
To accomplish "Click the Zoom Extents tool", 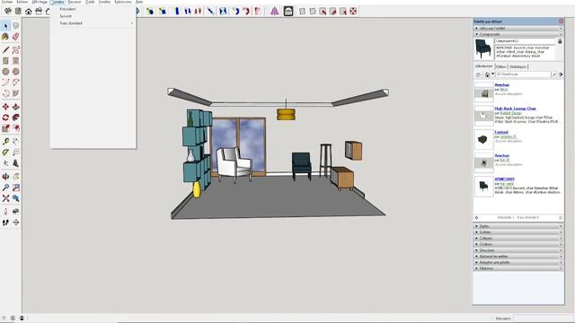I will pyautogui.click(x=5, y=198).
